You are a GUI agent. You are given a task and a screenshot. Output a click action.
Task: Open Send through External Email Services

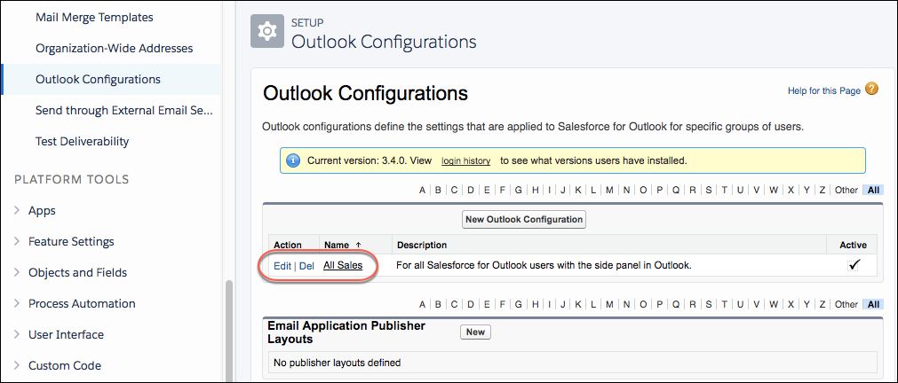pos(124,110)
